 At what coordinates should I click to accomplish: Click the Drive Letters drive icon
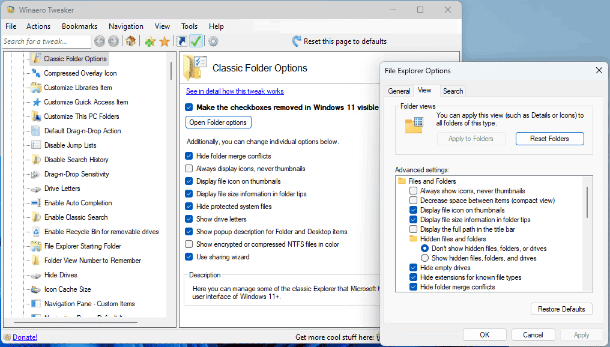(x=36, y=189)
